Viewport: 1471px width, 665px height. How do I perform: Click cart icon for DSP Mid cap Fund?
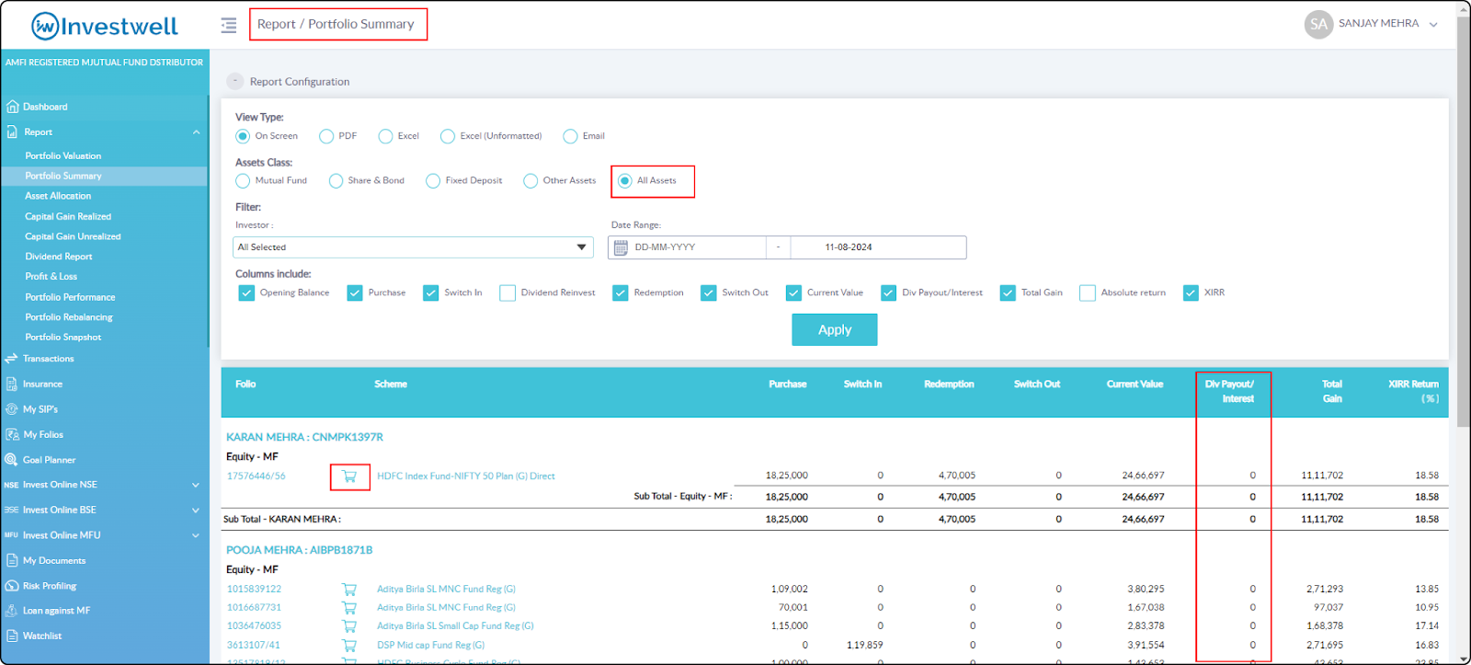(x=349, y=646)
